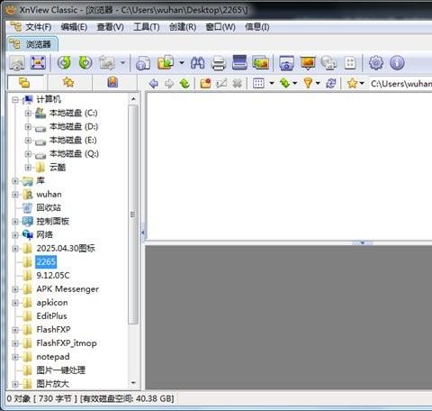Viewport: 432px width, 411px height.
Task: Click the greyed JPEG lossless transform icon
Action: 107,63
